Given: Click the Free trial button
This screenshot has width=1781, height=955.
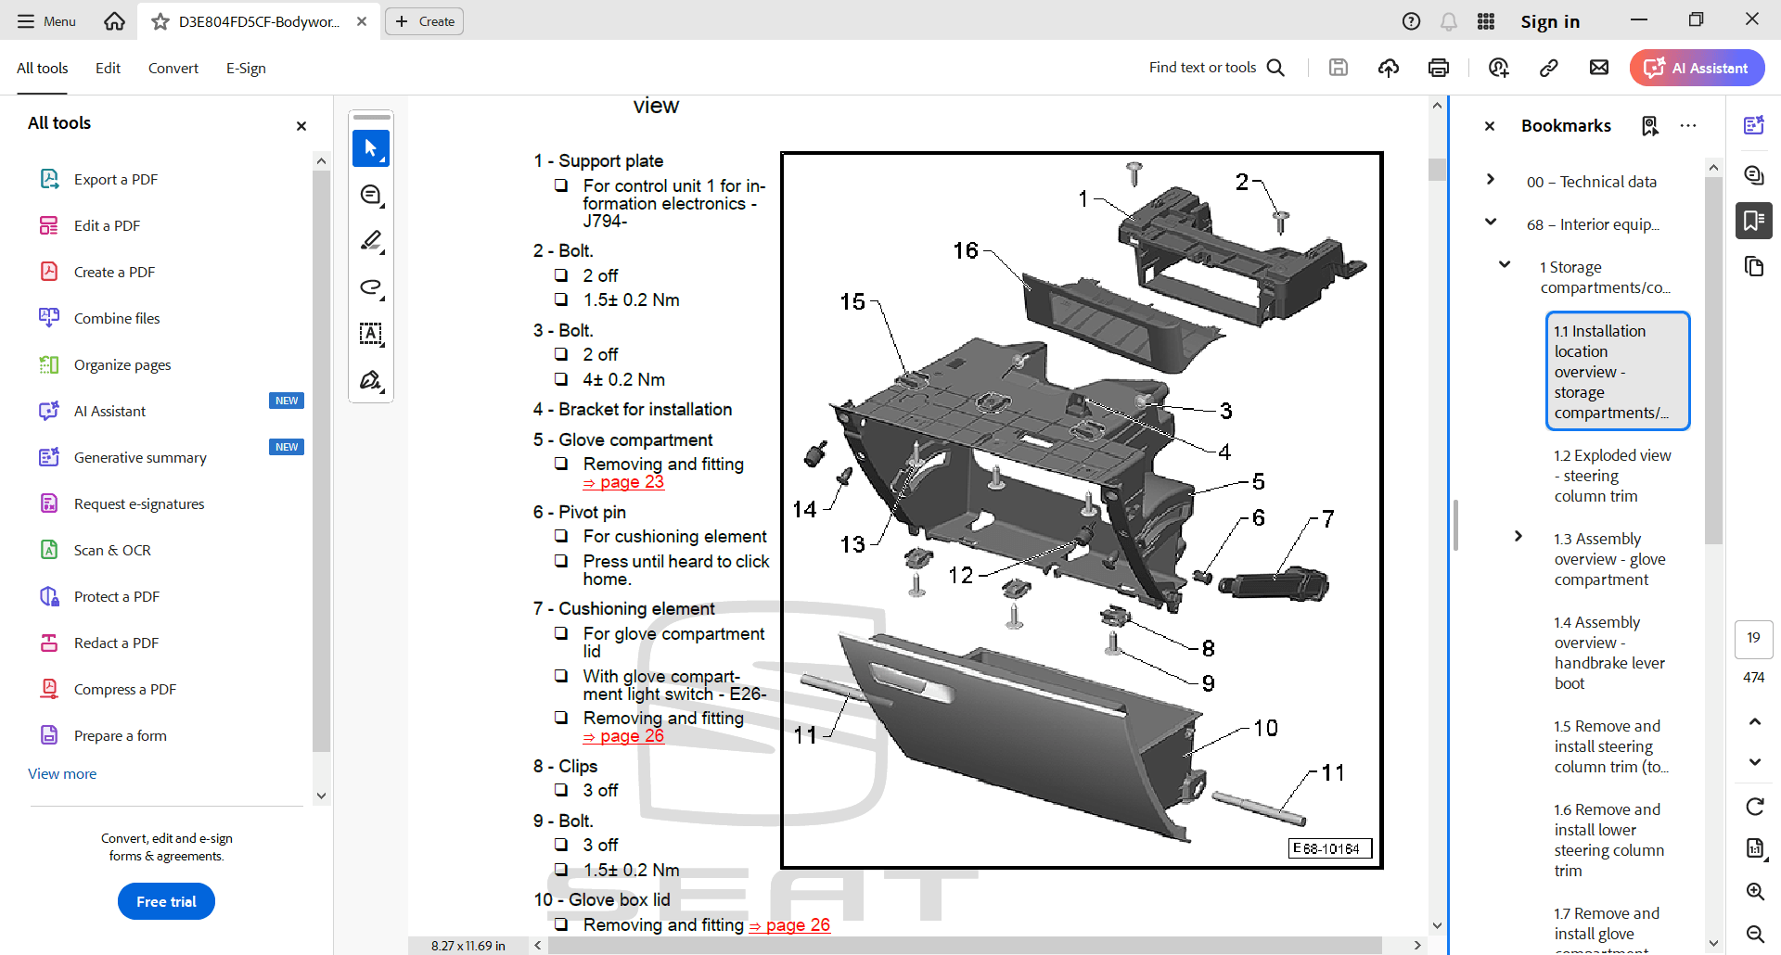Looking at the screenshot, I should (166, 901).
